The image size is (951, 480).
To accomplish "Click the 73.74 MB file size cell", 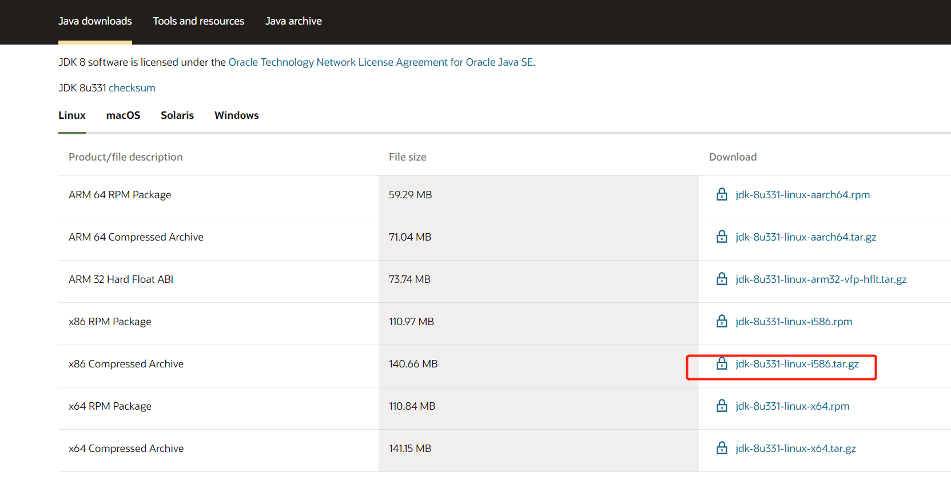I will (x=538, y=281).
